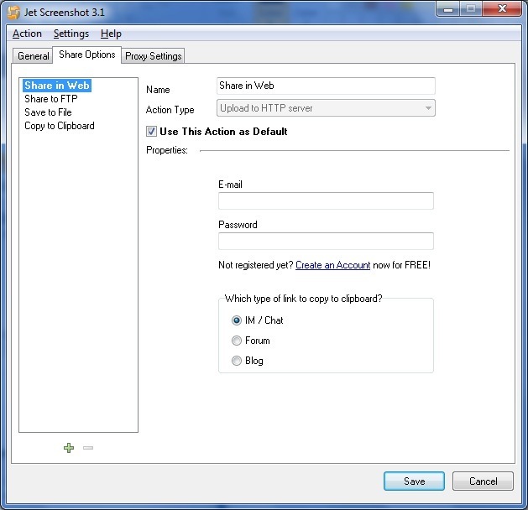
Task: Click the green plus add action icon
Action: click(x=69, y=448)
